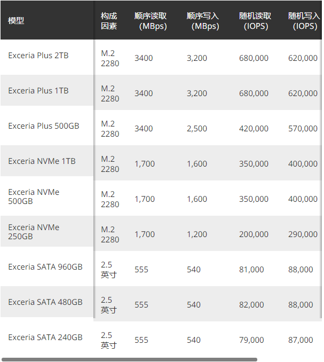
Task: Select the Exceria SATA 480GB model cell
Action: (x=45, y=302)
